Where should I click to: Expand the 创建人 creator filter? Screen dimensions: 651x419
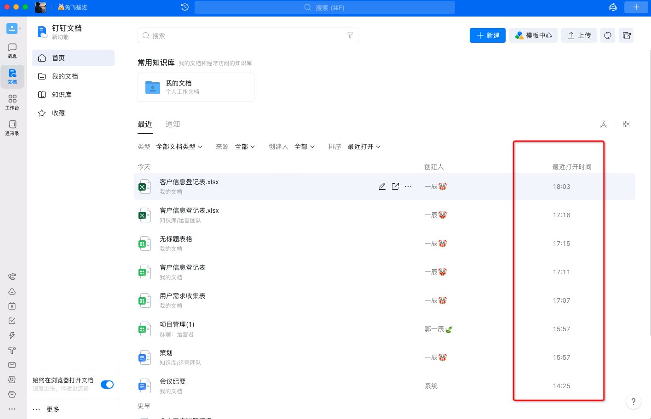[304, 147]
